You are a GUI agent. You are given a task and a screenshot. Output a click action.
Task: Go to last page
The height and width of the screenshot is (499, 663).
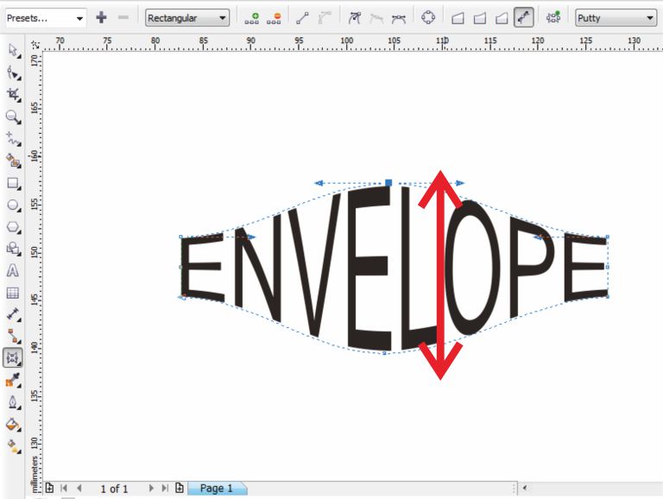pyautogui.click(x=166, y=488)
